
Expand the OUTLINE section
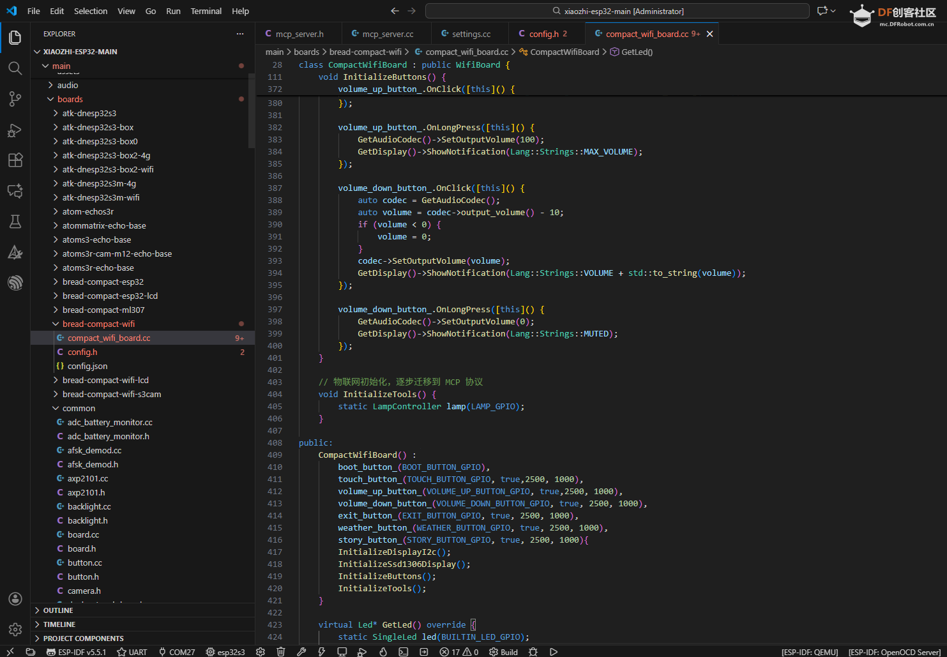coord(57,610)
